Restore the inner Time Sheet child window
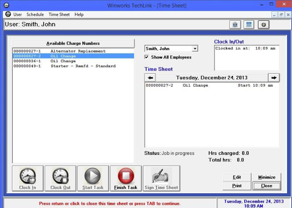The width and height of the screenshot is (292, 208). click(x=281, y=14)
